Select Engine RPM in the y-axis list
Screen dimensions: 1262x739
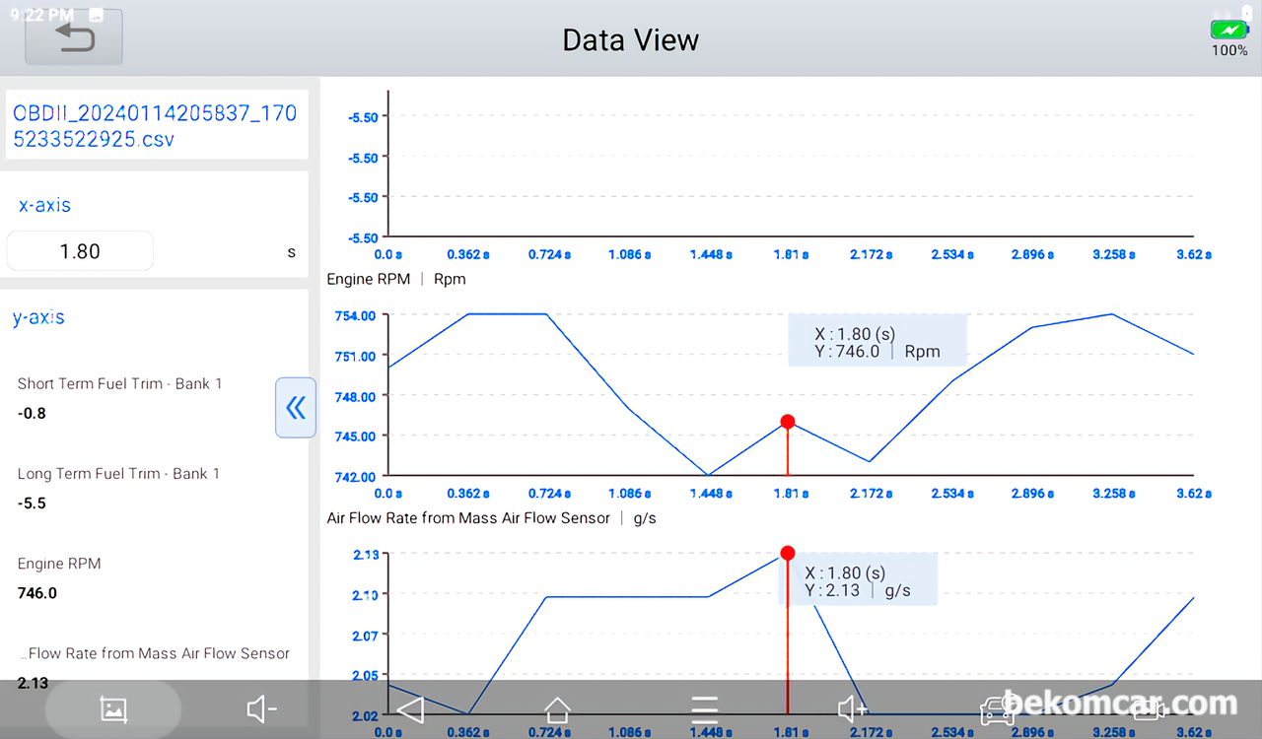coord(59,564)
